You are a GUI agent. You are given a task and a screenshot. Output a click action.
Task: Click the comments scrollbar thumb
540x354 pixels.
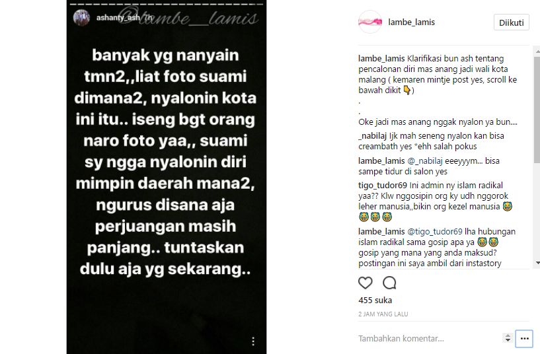tap(537, 110)
